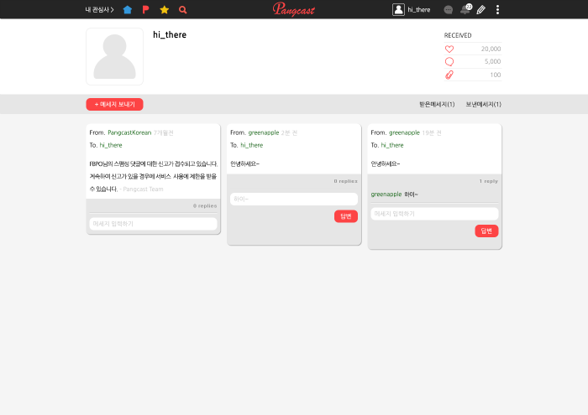
Task: Click the paperclip icon under Received
Action: tap(449, 75)
